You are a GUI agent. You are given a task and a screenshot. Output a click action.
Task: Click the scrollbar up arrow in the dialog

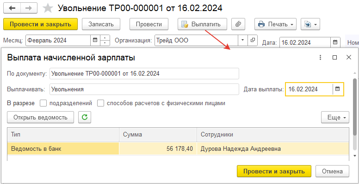tap(355, 73)
